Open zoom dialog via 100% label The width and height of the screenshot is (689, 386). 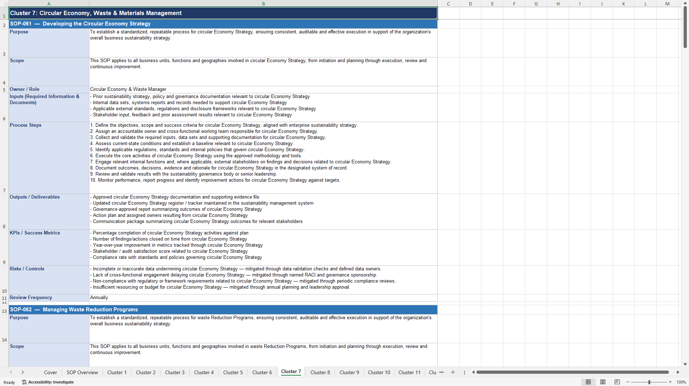(x=681, y=382)
